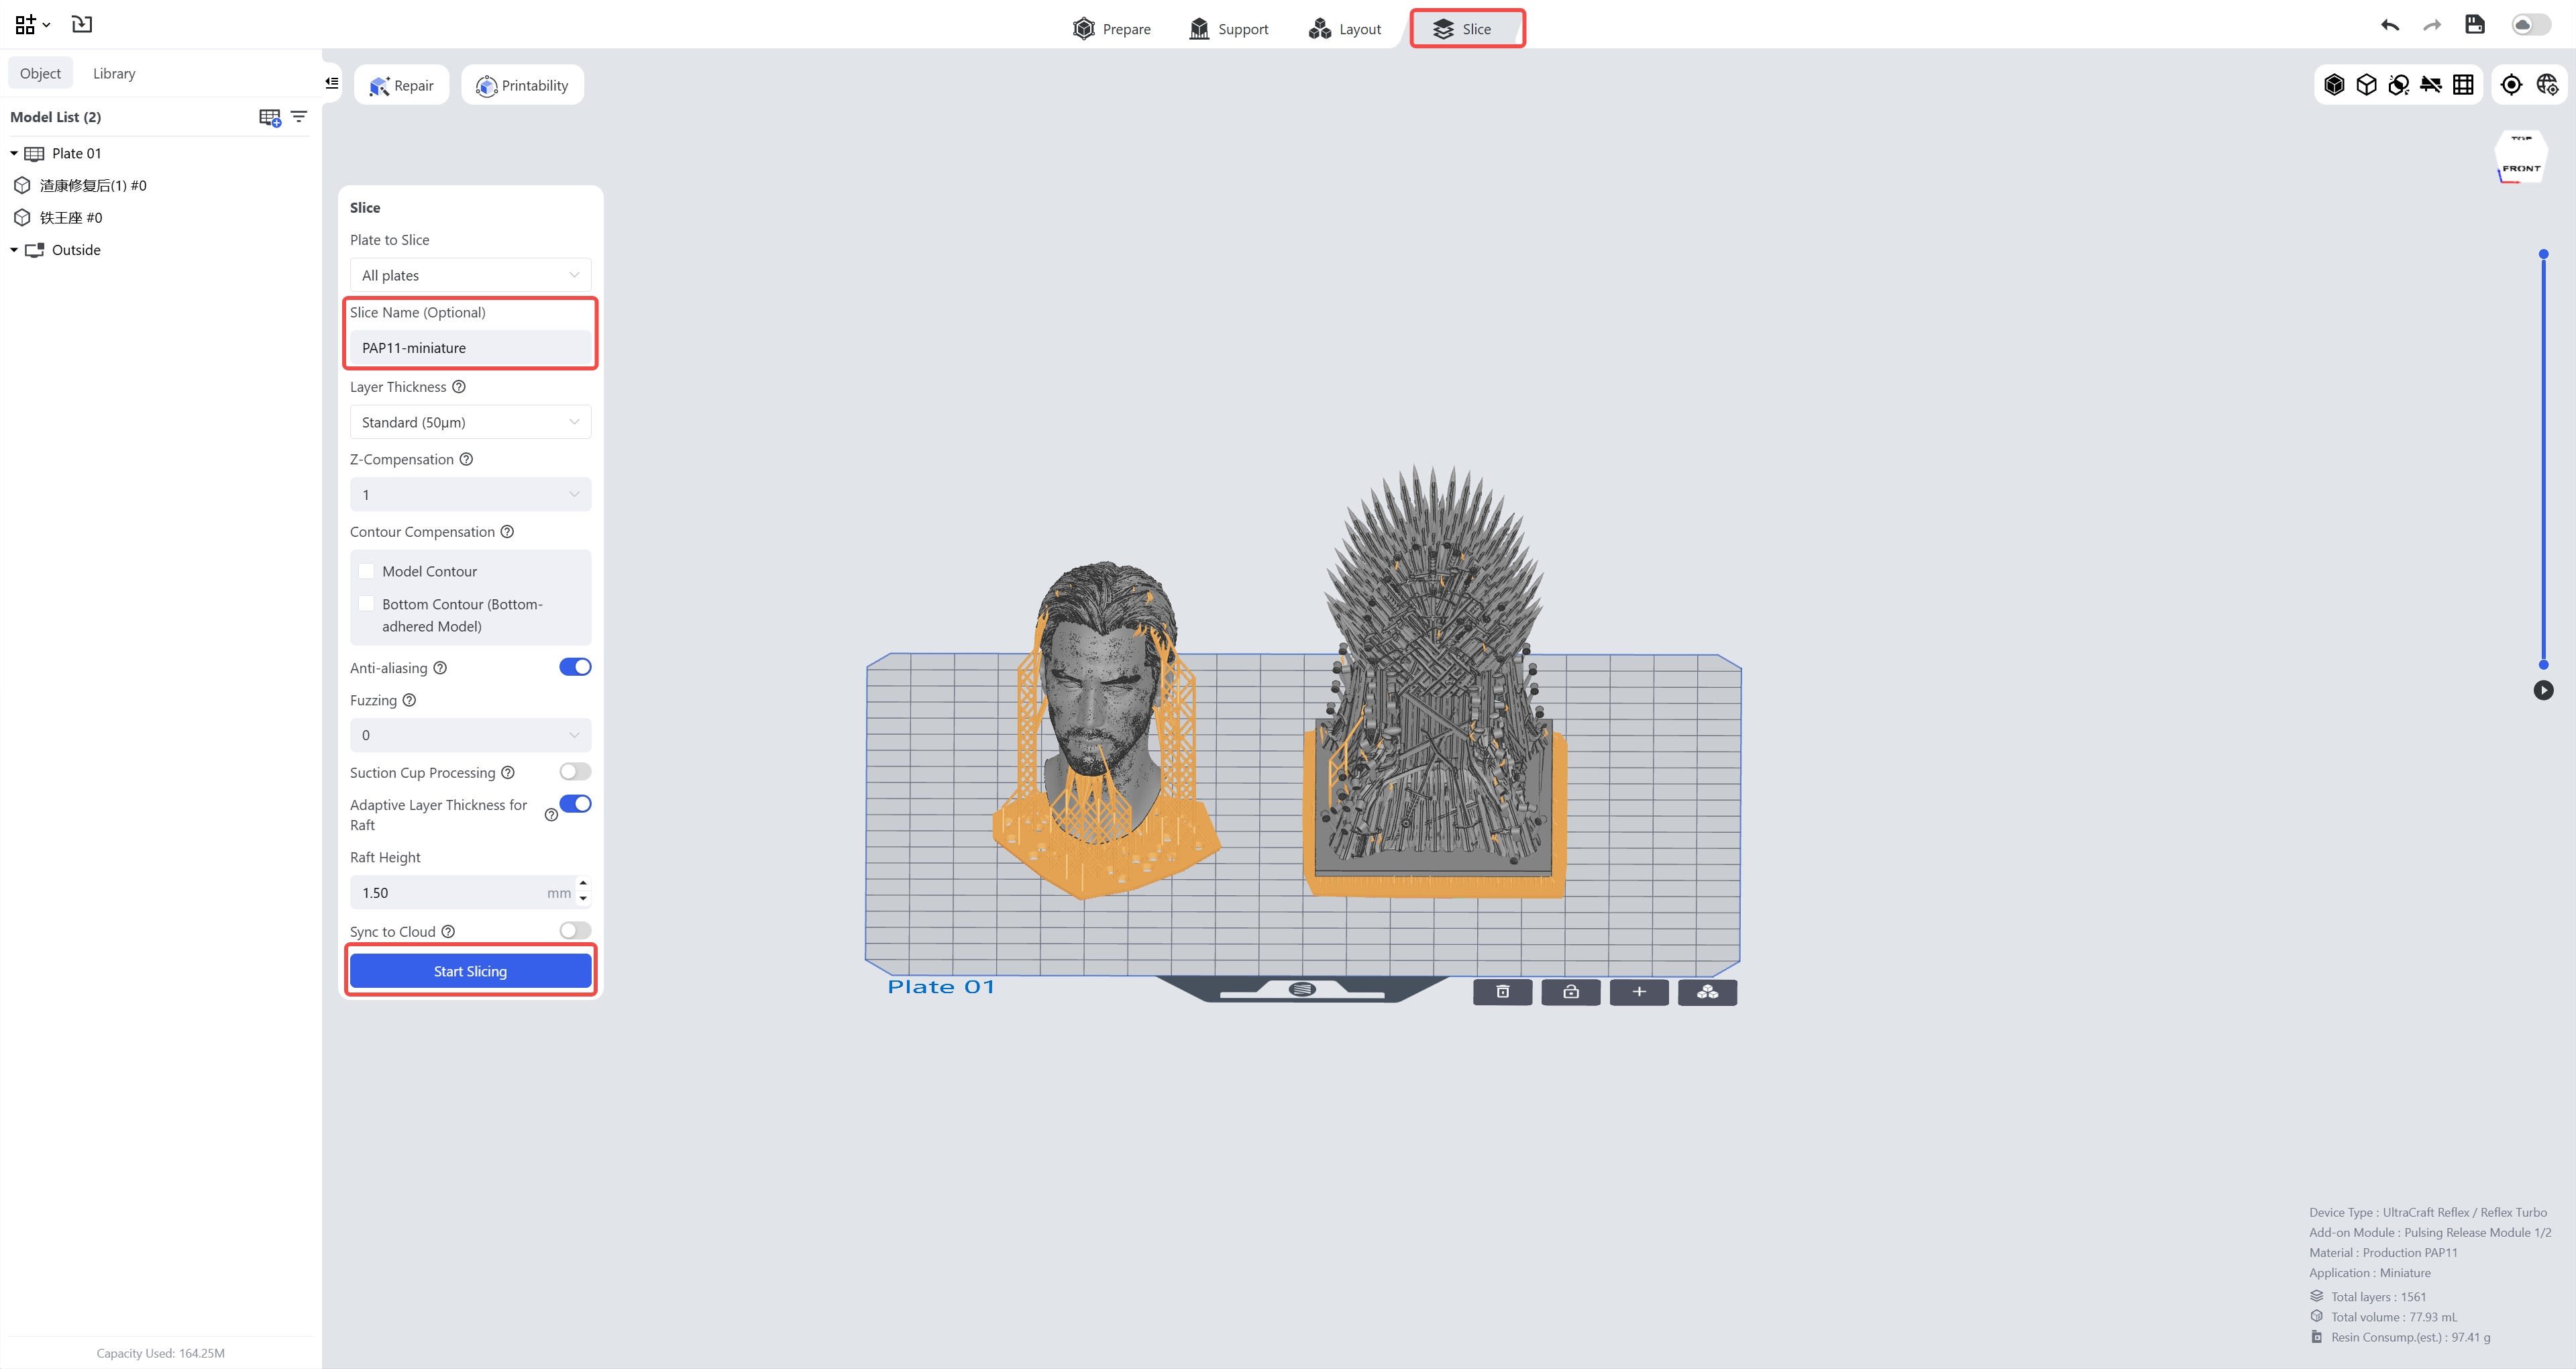Open the Layer Thickness dropdown
This screenshot has height=1369, width=2576.
(470, 422)
